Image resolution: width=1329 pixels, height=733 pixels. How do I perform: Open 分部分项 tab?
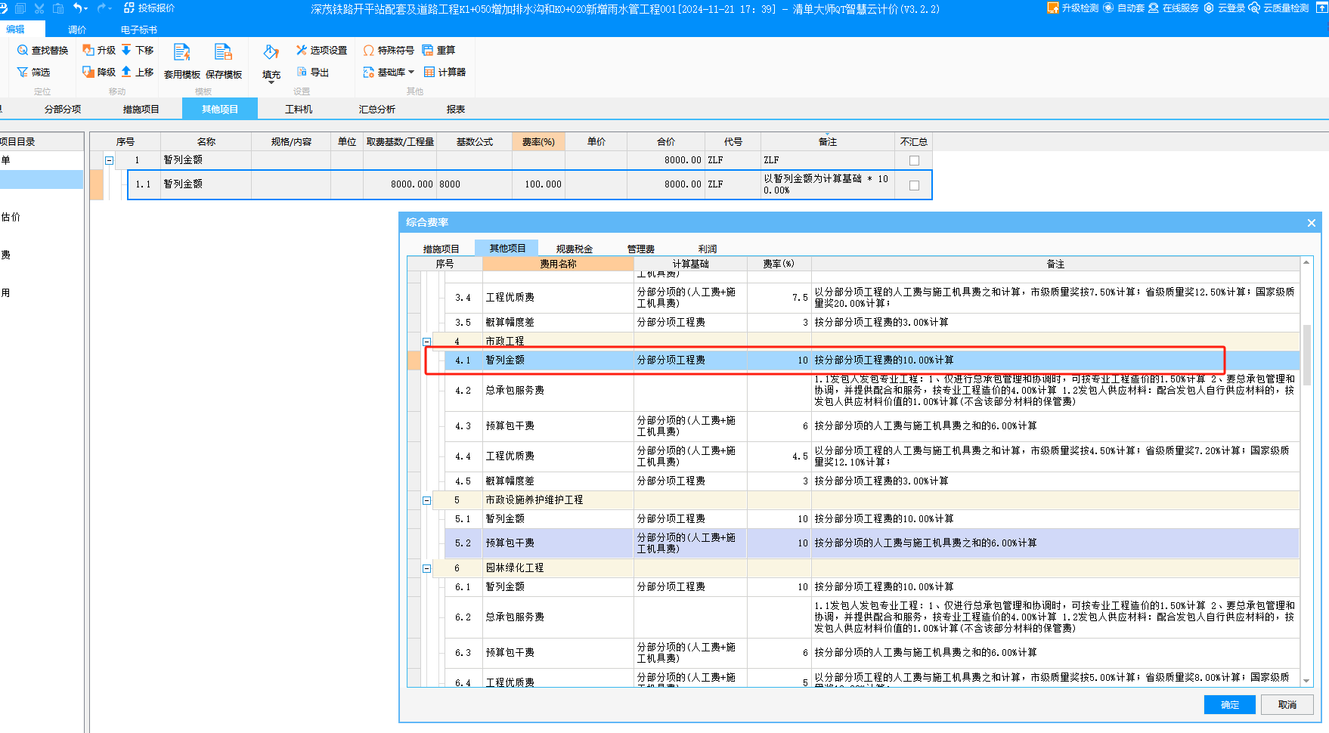(63, 109)
